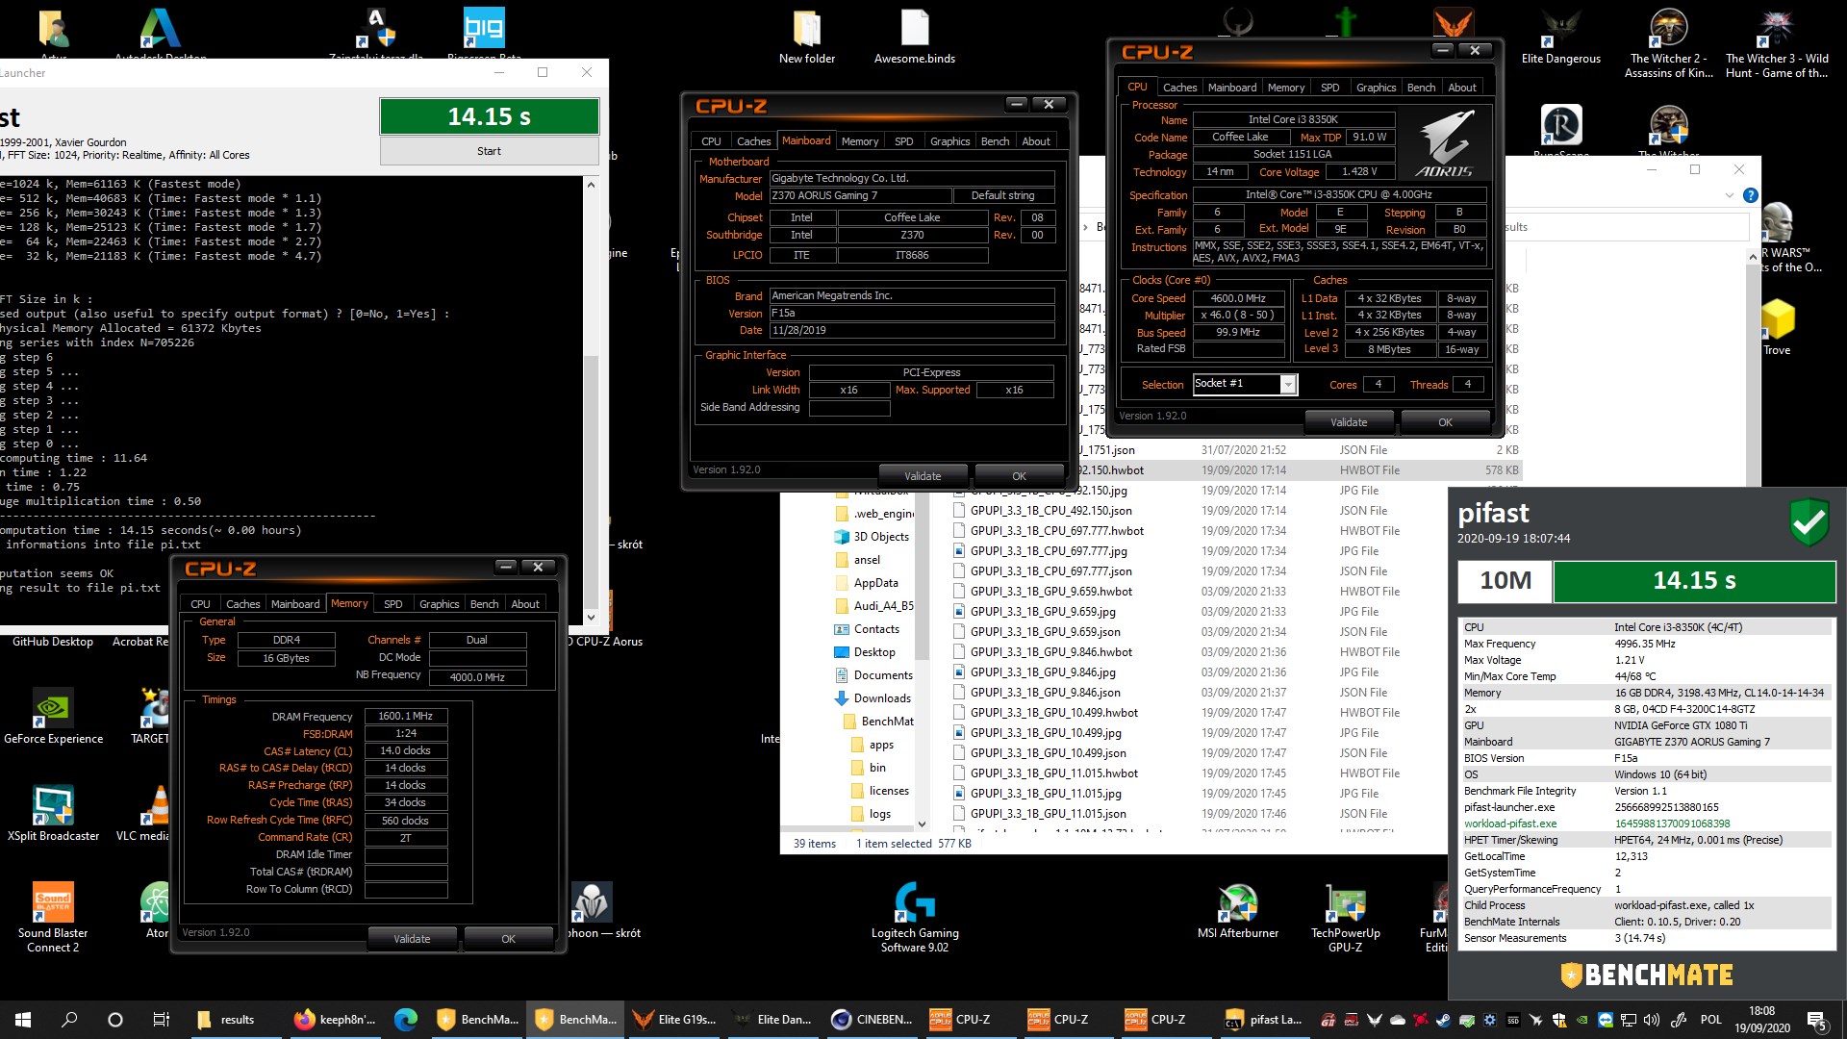1847x1039 pixels.
Task: Open volume speaker tray icon
Action: [x=1652, y=1020]
